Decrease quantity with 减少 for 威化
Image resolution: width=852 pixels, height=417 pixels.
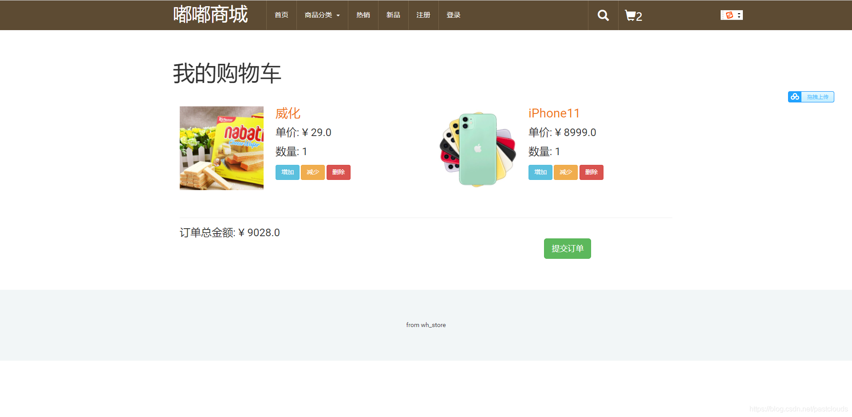(x=313, y=172)
